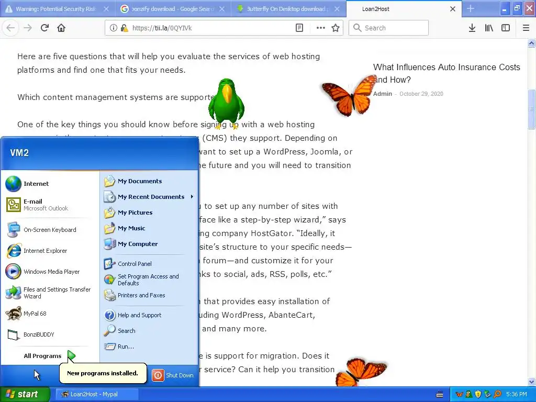This screenshot has height=402, width=536.
Task: Open My Documents folder
Action: tap(149, 181)
